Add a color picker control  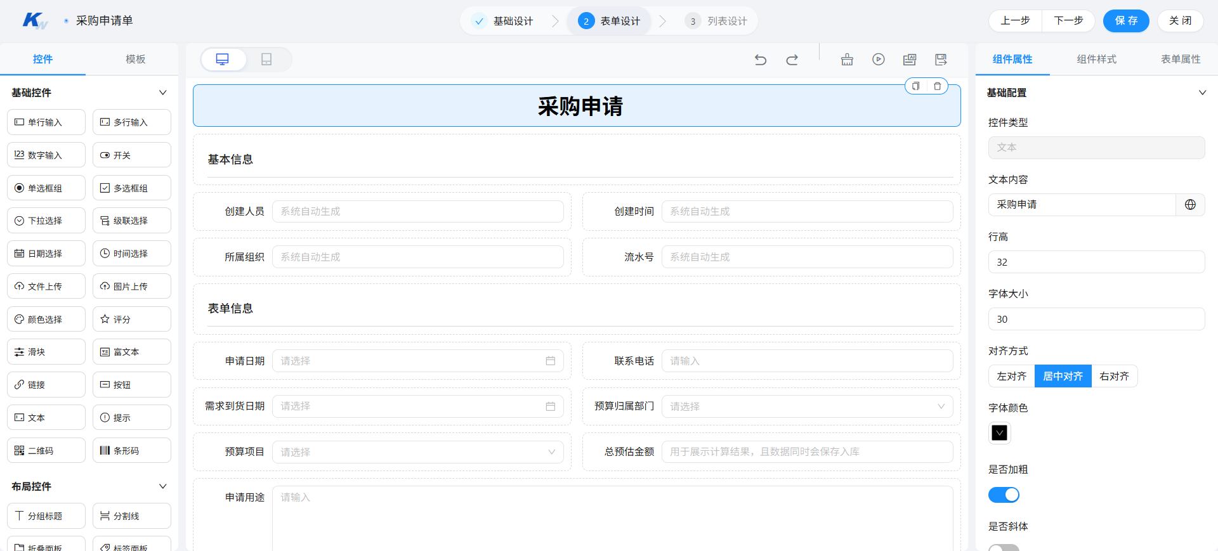point(46,319)
